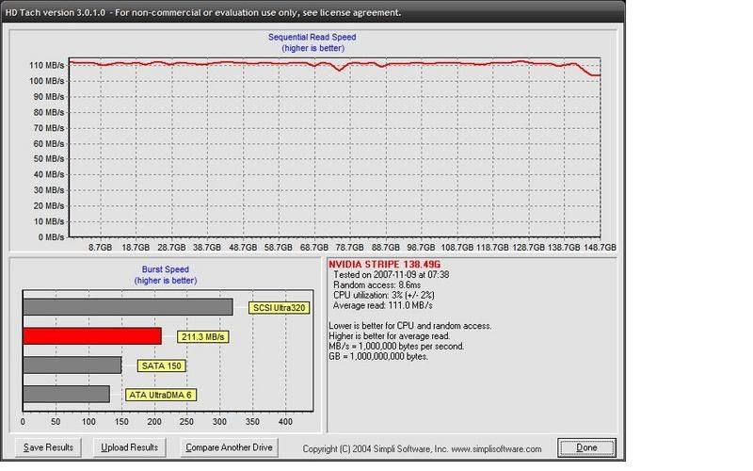753x471 pixels.
Task: Select the SATA 150 yellow label
Action: [x=159, y=365]
